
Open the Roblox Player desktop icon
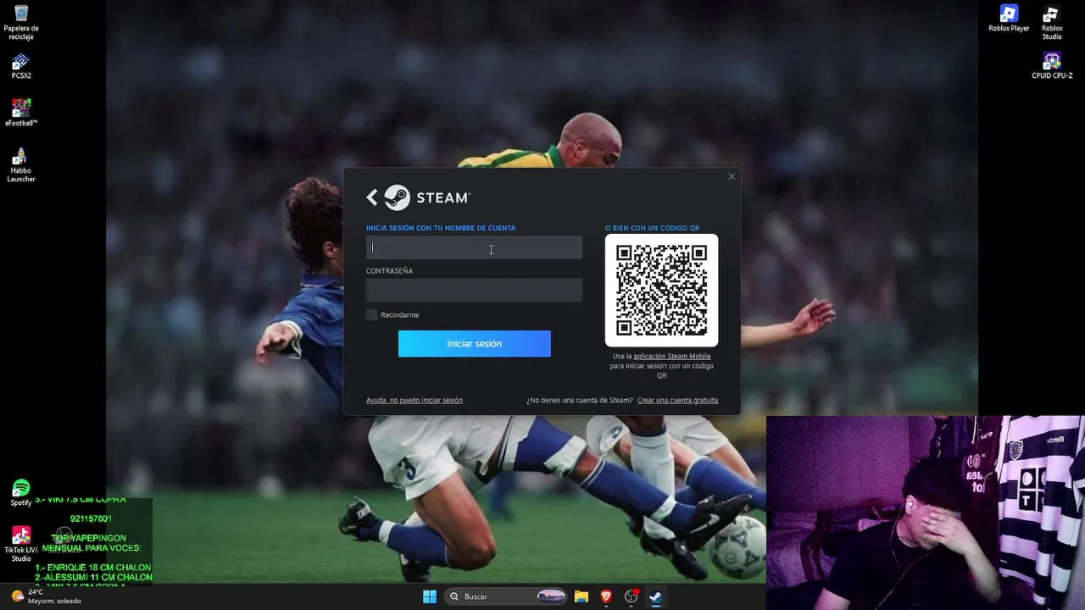tap(1009, 18)
